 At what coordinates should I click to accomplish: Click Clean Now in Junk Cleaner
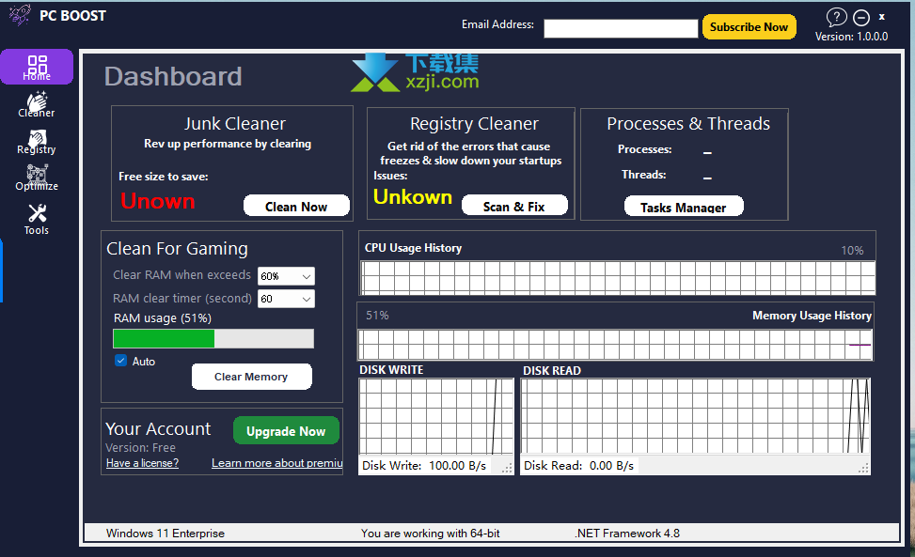tap(296, 207)
